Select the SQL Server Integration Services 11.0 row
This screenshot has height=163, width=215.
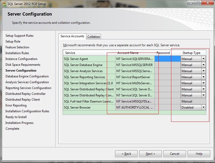pos(89,83)
